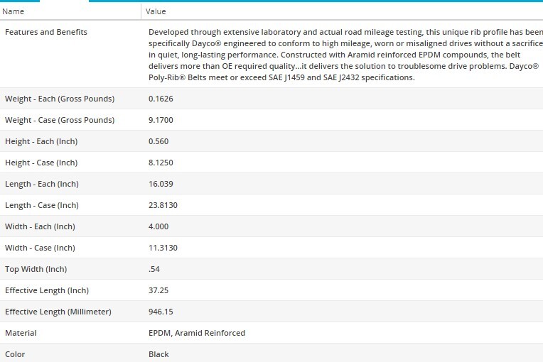Select the Height - Each (Inch) label

(x=41, y=141)
